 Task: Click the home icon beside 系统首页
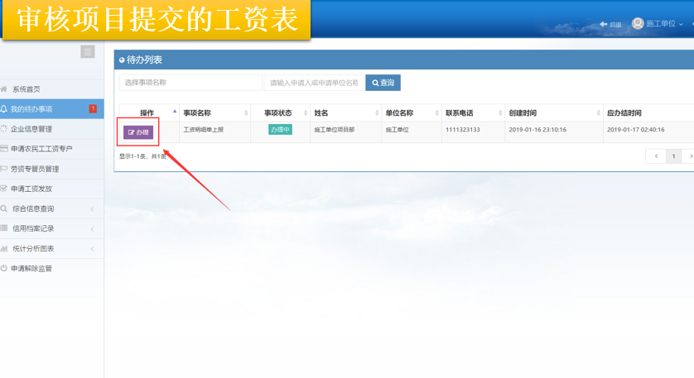click(x=4, y=89)
